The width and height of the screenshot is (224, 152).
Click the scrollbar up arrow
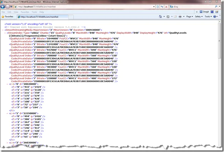tap(219, 21)
